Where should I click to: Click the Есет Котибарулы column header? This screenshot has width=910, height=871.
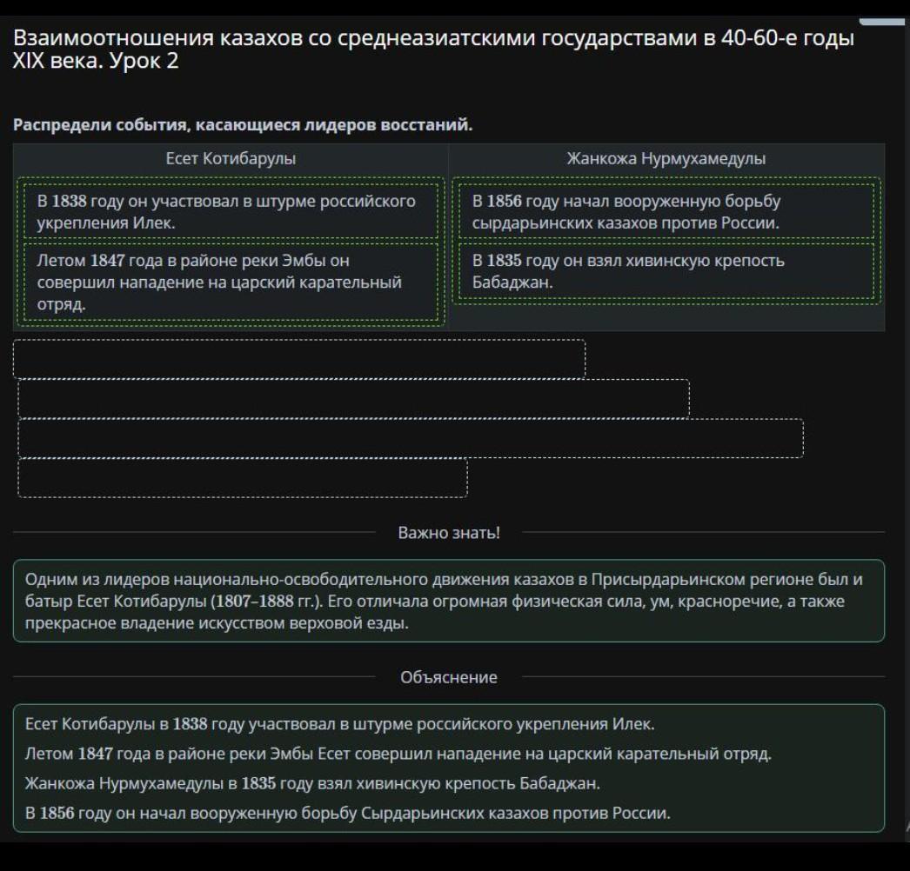[231, 158]
